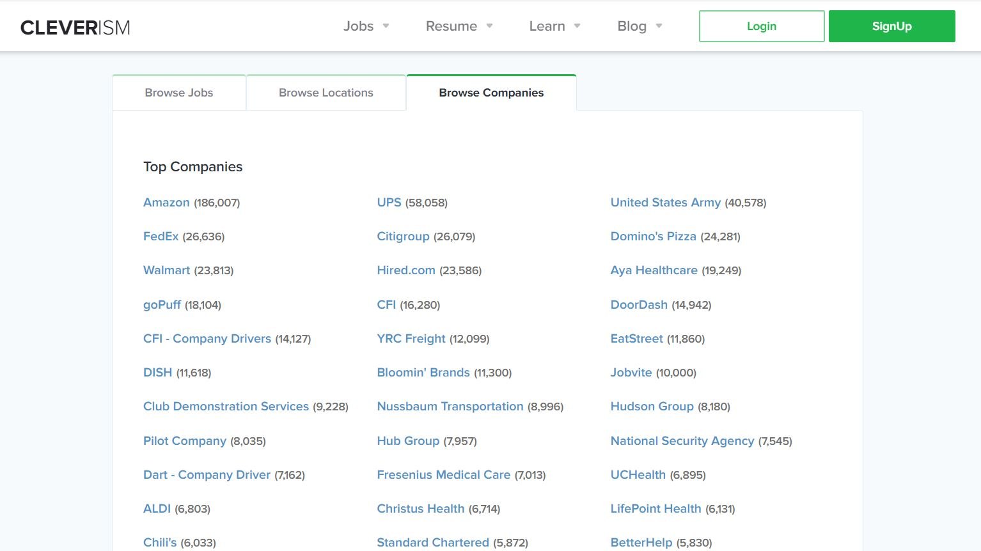Open the United States Army link

point(666,203)
